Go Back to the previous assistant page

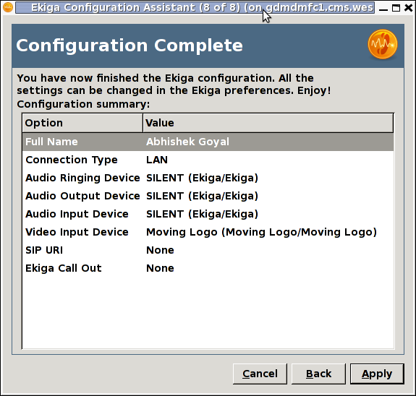coord(318,374)
